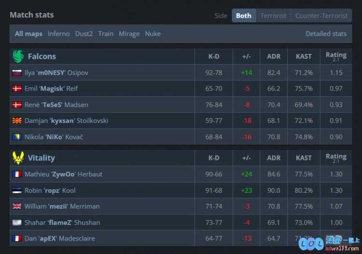Image resolution: width=362 pixels, height=254 pixels.
Task: Click the French flag beside ZywOo
Action: pyautogui.click(x=17, y=174)
